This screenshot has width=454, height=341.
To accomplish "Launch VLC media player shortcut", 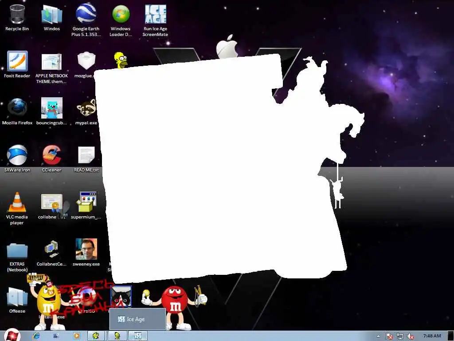I will pyautogui.click(x=17, y=208).
